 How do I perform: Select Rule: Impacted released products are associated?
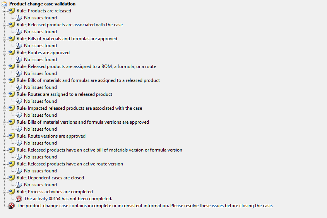79,108
